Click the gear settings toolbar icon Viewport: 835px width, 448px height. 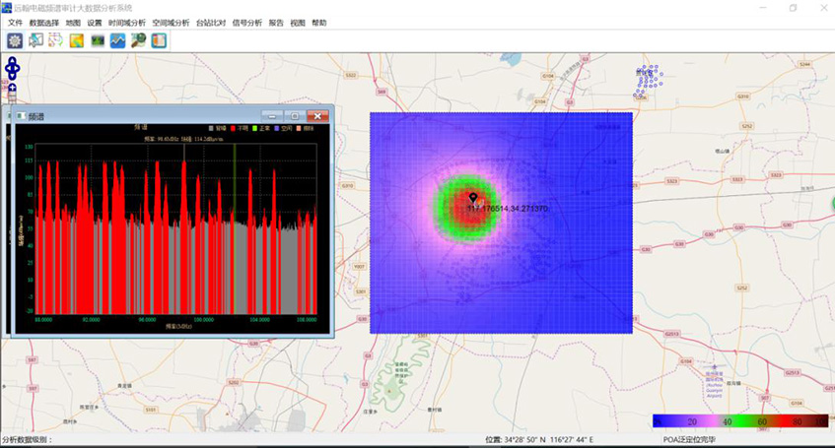15,40
